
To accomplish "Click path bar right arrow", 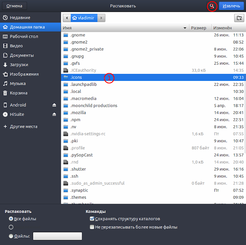I will [x=101, y=18].
